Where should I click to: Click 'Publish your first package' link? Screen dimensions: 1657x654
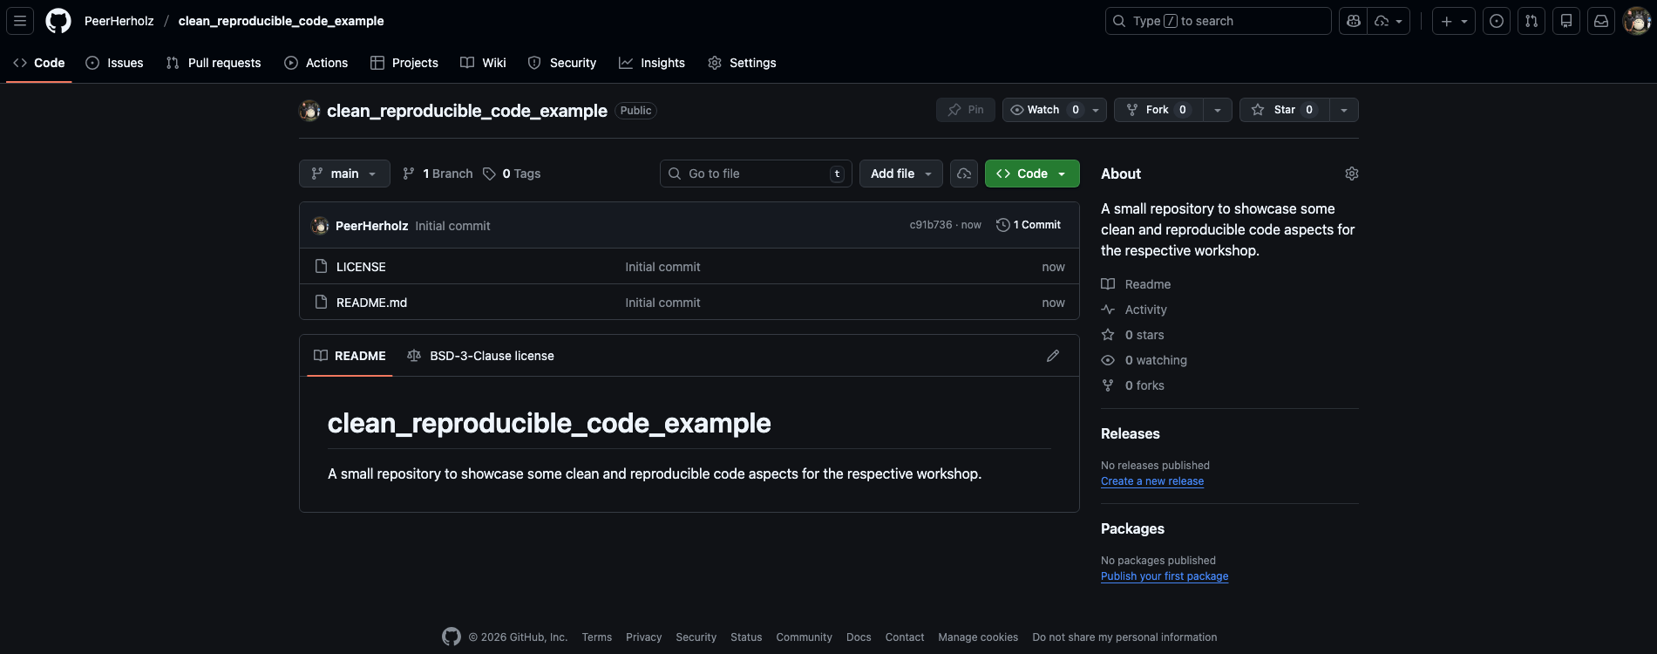point(1165,576)
